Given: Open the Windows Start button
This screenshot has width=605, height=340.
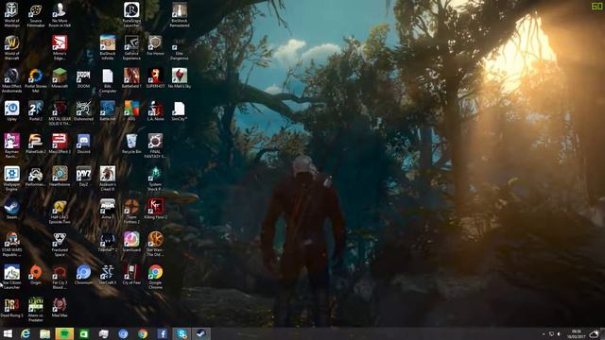Looking at the screenshot, I should [x=8, y=333].
